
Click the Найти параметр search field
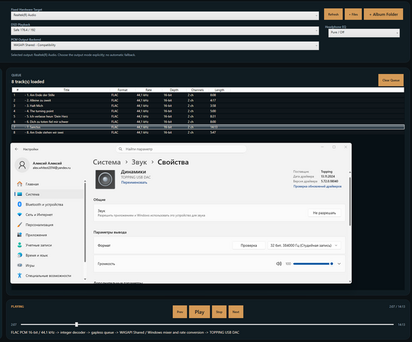(181, 149)
